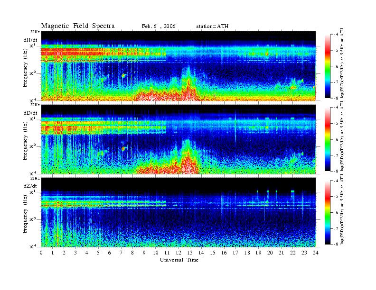Viewport: 376px width, 290px height.
Task: Click hour 24 on the Universal Time axis
Action: pos(316,253)
